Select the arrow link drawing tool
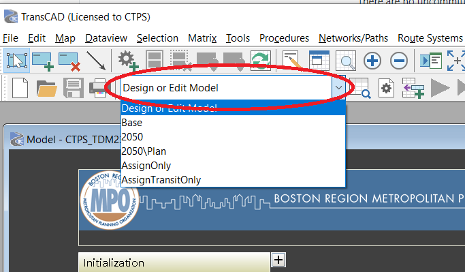465x272 pixels. point(96,61)
